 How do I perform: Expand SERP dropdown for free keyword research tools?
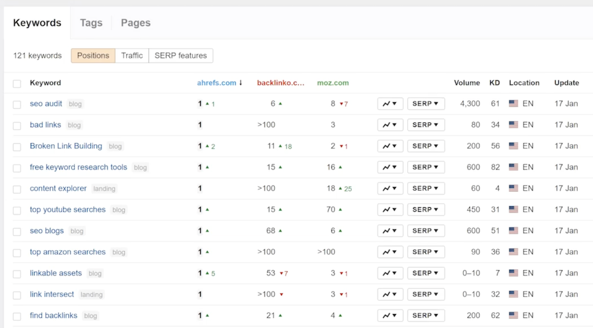coord(426,167)
